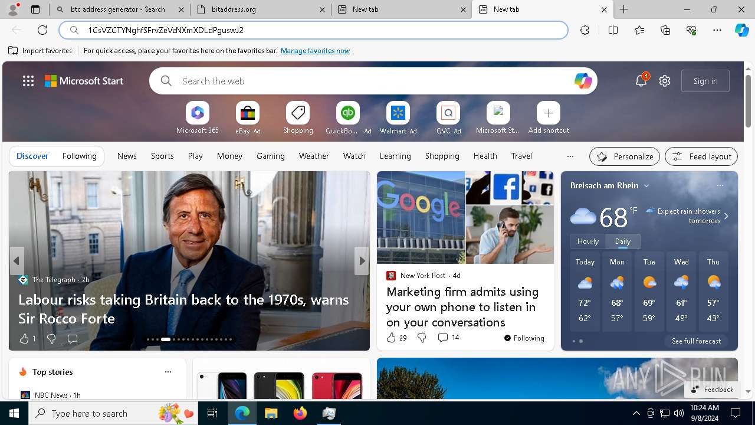Switch to the bitaddress.org tab
755x425 pixels.
tap(260, 9)
